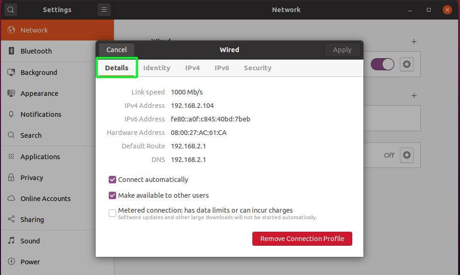460x275 pixels.
Task: Select Appearance in the settings sidebar
Action: [x=39, y=94]
